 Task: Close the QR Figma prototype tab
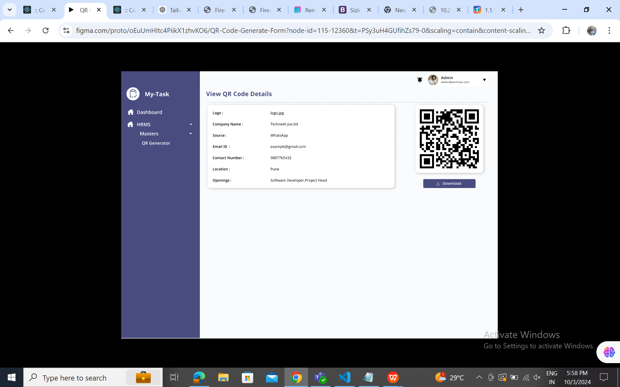99,10
